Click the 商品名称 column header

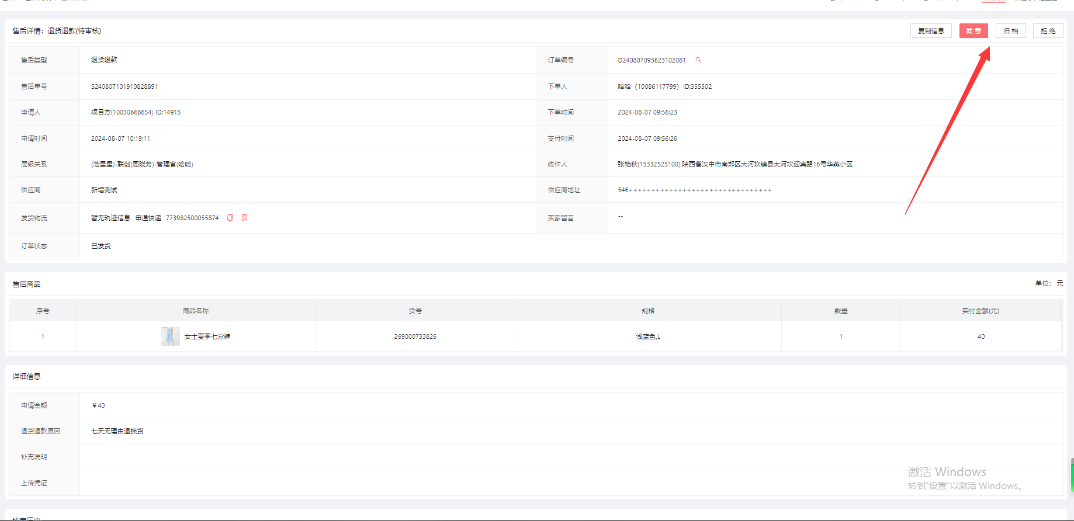coord(196,311)
